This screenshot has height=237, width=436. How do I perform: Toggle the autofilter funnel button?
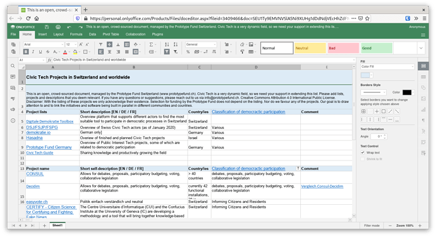click(167, 52)
